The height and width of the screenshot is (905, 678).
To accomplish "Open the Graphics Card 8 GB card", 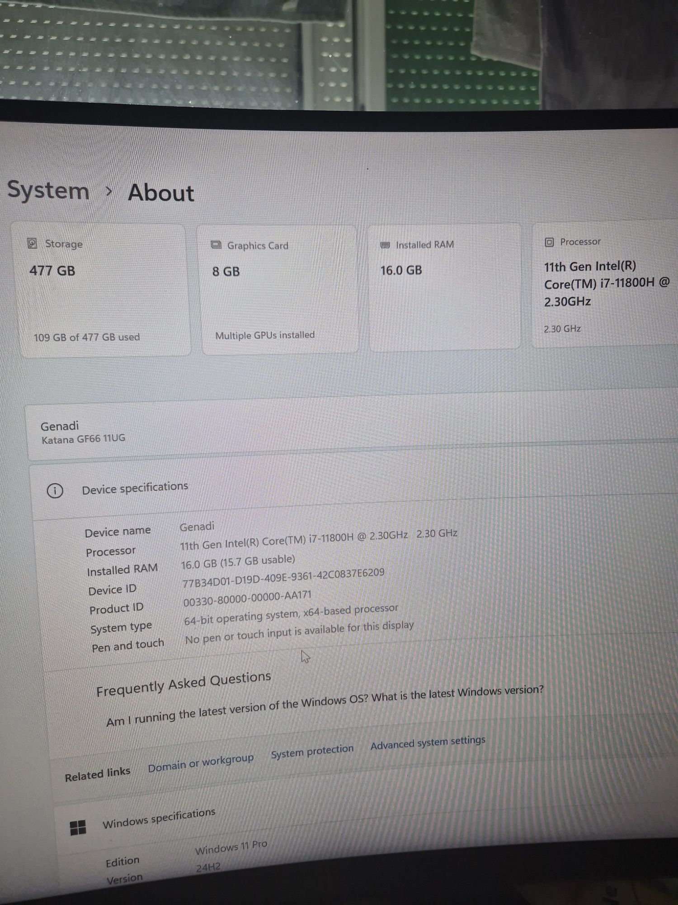I will click(x=279, y=289).
